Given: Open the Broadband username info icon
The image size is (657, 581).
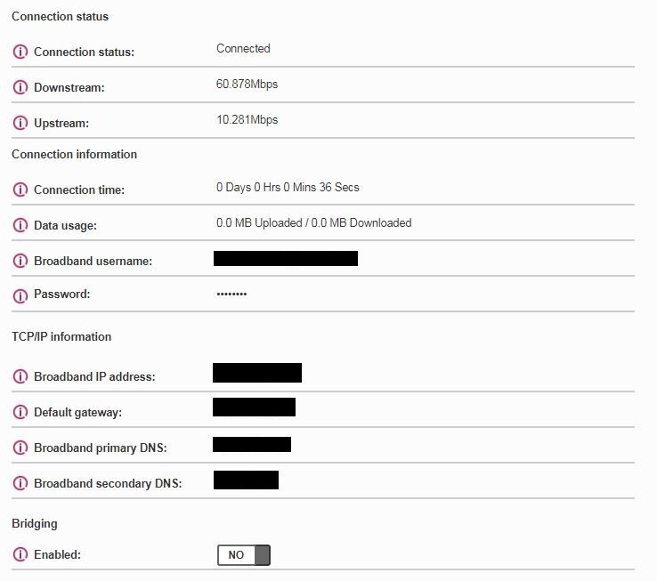Looking at the screenshot, I should [x=20, y=261].
